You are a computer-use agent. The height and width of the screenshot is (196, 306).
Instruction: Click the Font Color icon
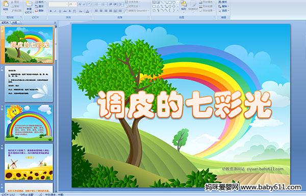pos(88,11)
